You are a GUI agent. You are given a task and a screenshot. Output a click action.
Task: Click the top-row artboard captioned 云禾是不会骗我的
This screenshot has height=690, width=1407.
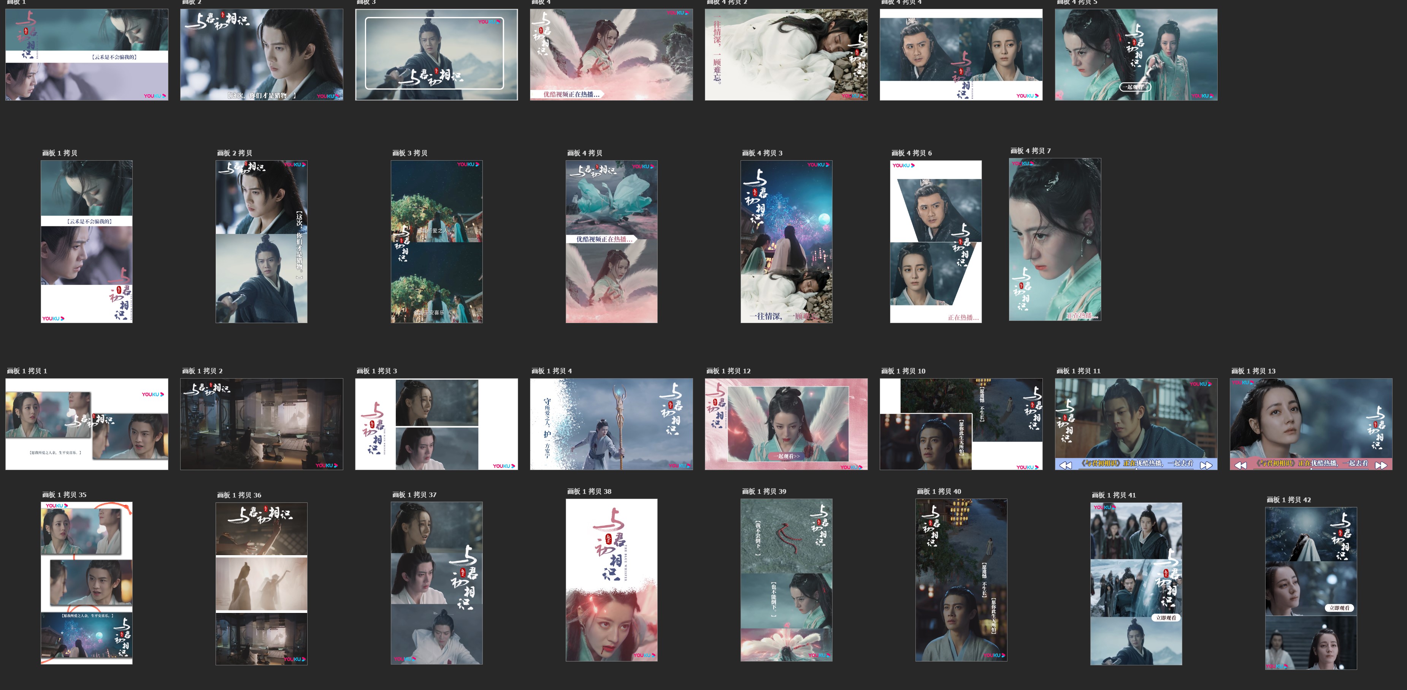pyautogui.click(x=87, y=55)
